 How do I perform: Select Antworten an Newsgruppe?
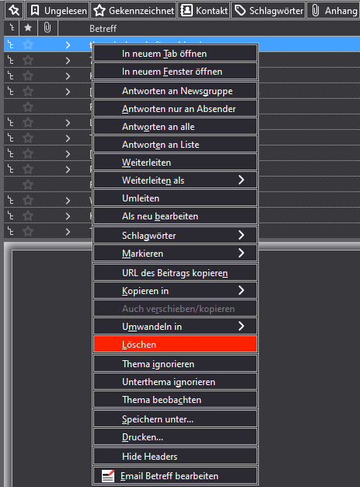[x=176, y=91]
